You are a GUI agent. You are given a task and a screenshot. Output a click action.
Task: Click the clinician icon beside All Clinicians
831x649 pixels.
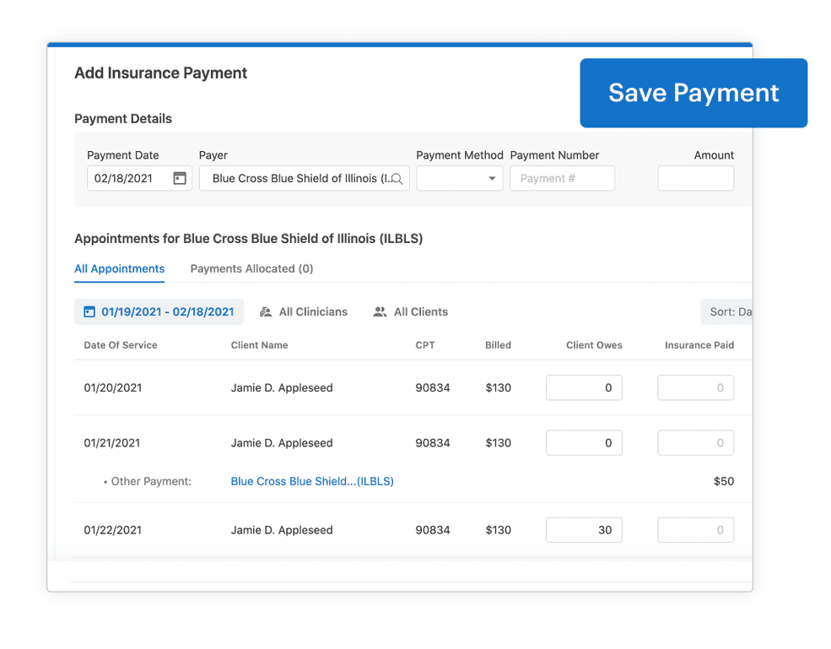click(x=266, y=311)
